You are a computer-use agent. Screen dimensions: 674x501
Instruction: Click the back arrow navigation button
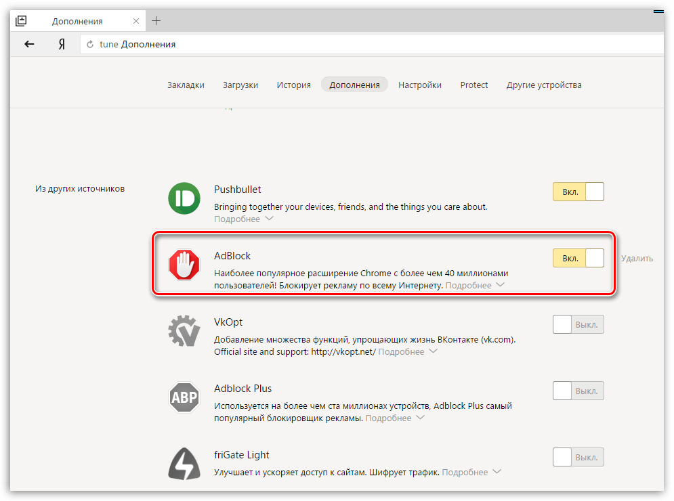click(x=29, y=44)
